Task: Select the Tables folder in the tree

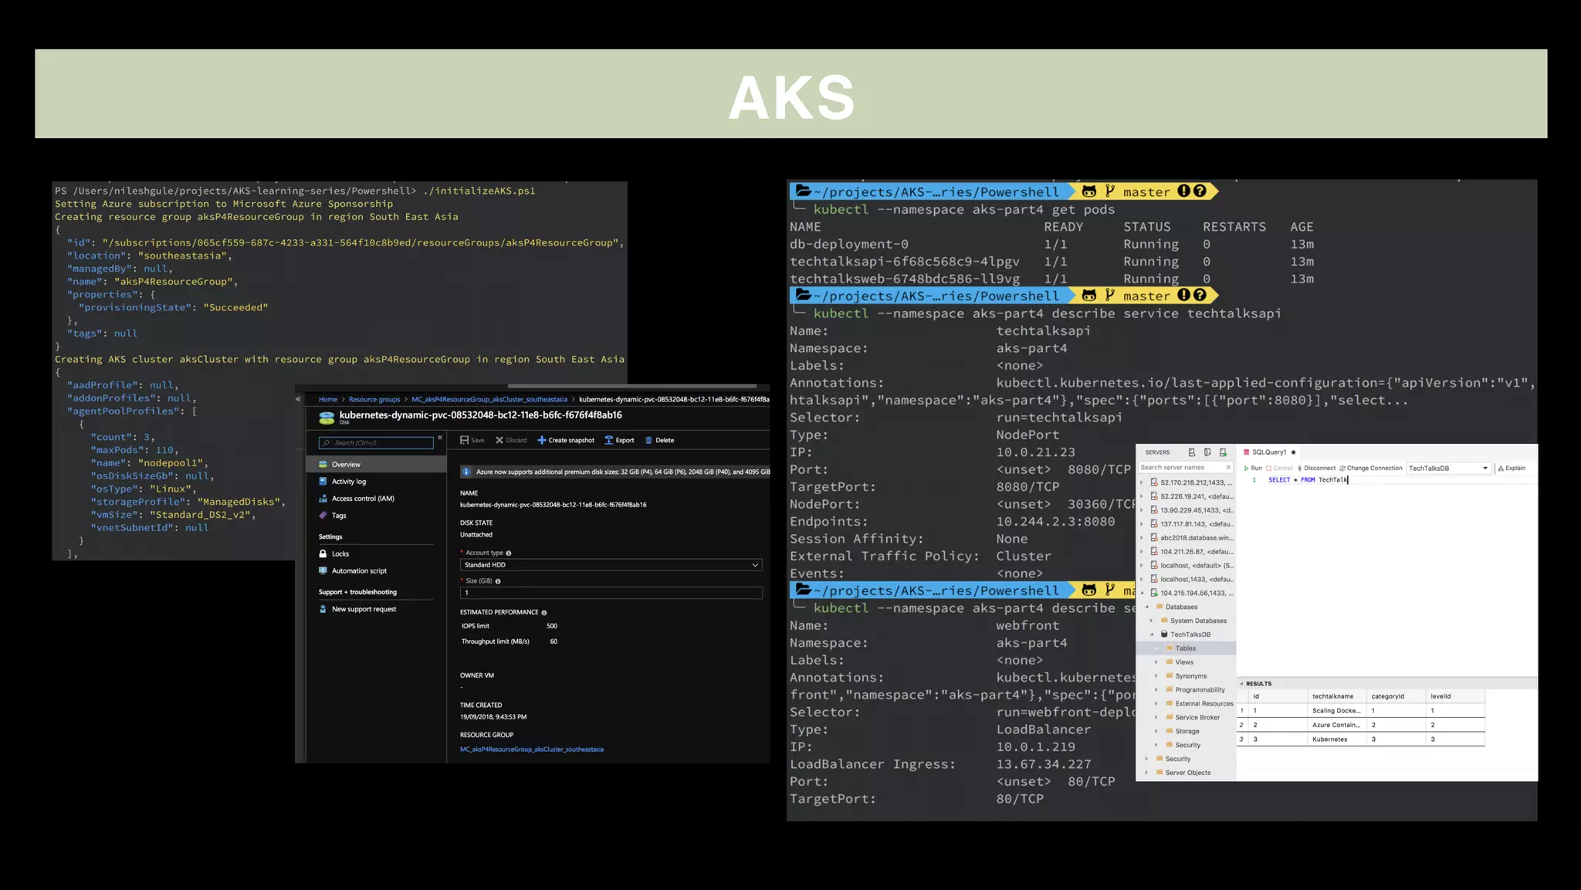Action: point(1186,648)
